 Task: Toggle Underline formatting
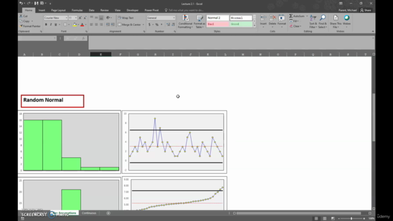pos(56,25)
